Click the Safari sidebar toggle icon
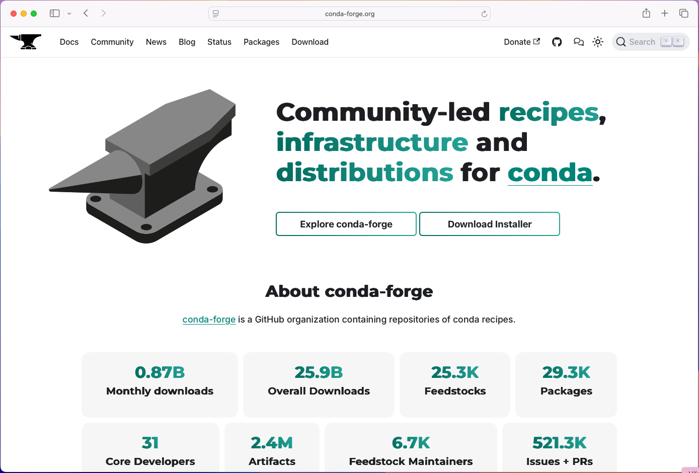 click(x=55, y=14)
